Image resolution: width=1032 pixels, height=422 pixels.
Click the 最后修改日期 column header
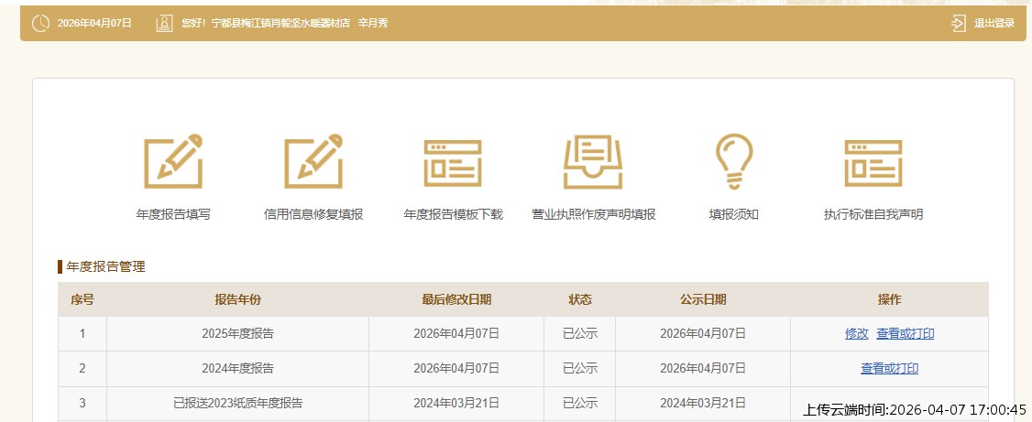tap(456, 299)
